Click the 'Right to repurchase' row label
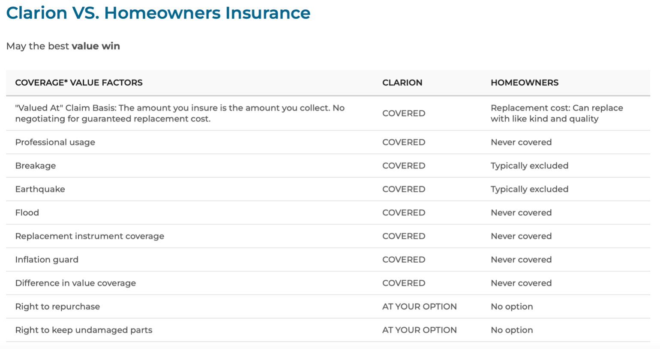This screenshot has height=350, width=660. 57,307
